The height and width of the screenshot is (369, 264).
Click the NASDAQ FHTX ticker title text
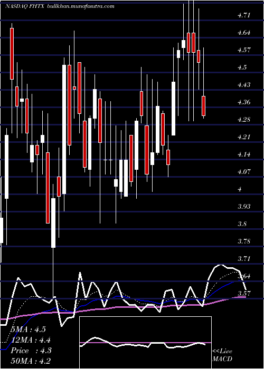[x=25, y=6]
